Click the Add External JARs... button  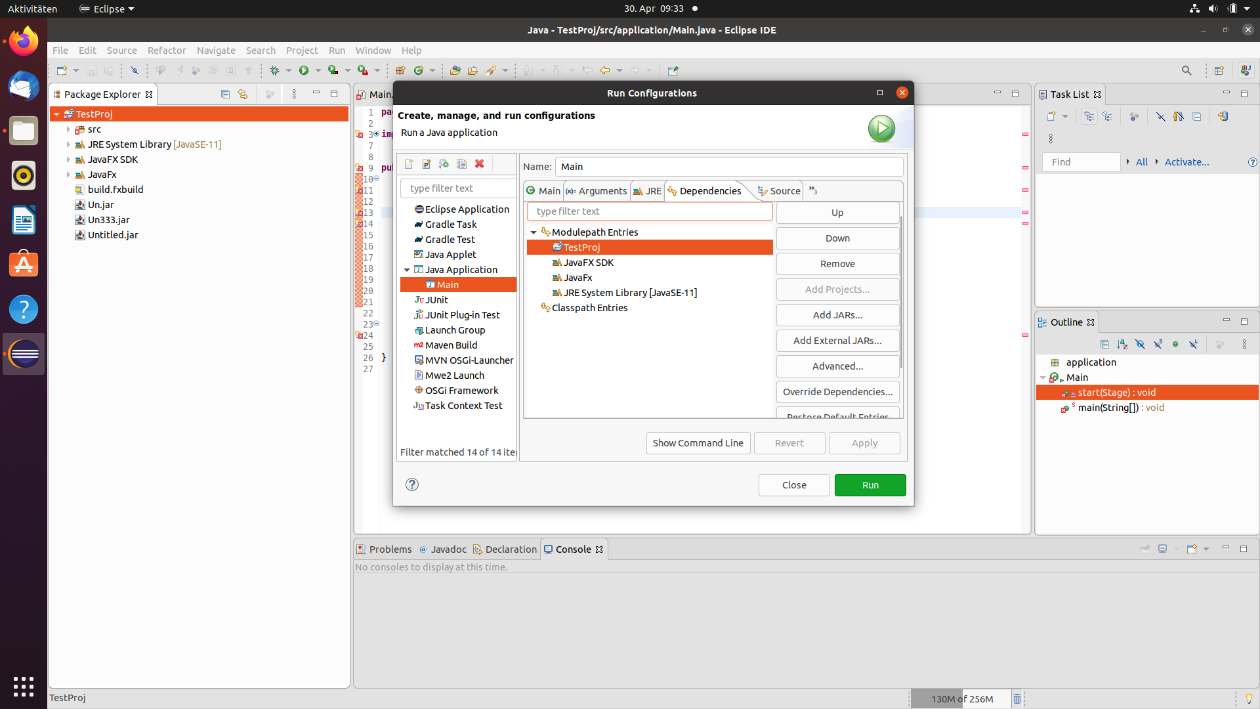837,341
